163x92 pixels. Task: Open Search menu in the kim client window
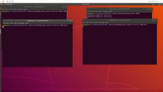click(96, 23)
